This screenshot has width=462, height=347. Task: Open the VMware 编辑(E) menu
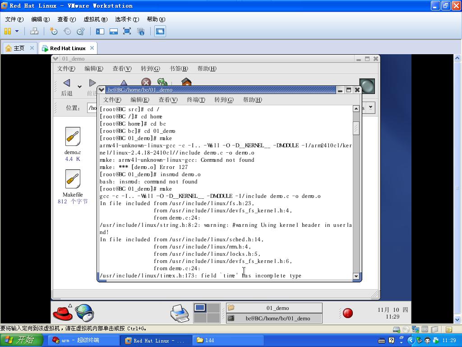point(40,19)
